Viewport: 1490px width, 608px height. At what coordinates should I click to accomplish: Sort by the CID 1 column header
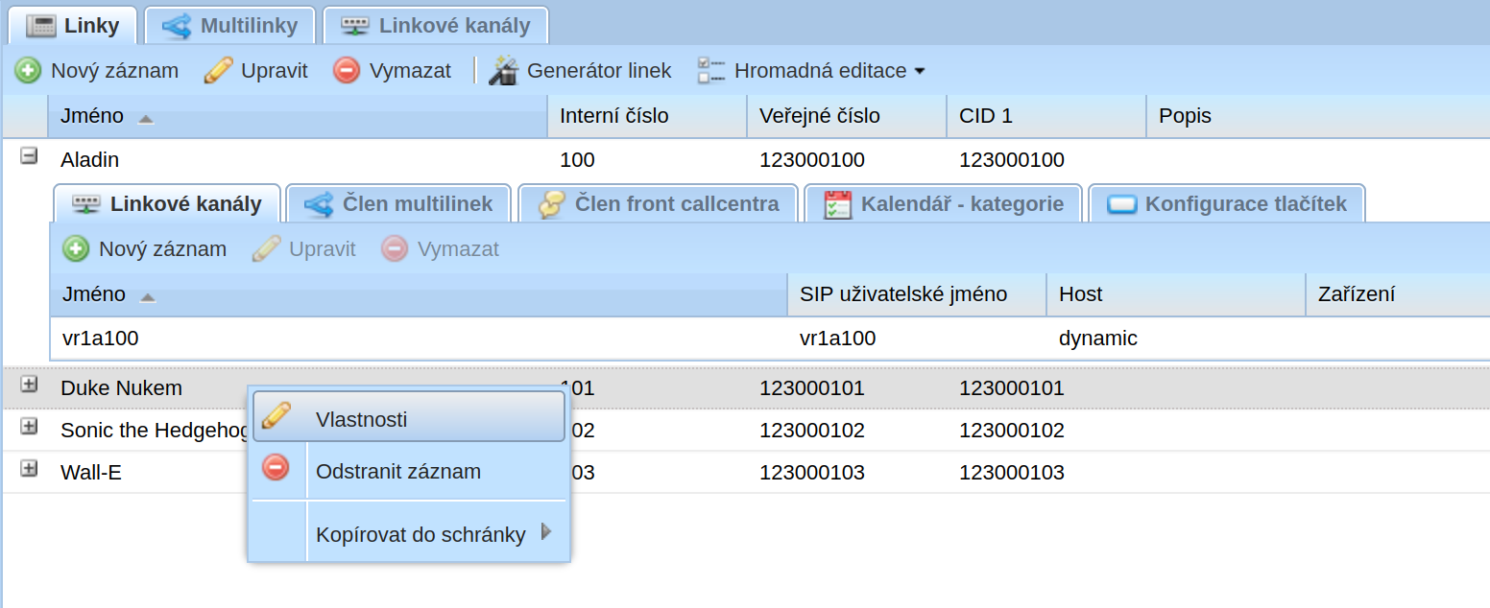(1046, 116)
